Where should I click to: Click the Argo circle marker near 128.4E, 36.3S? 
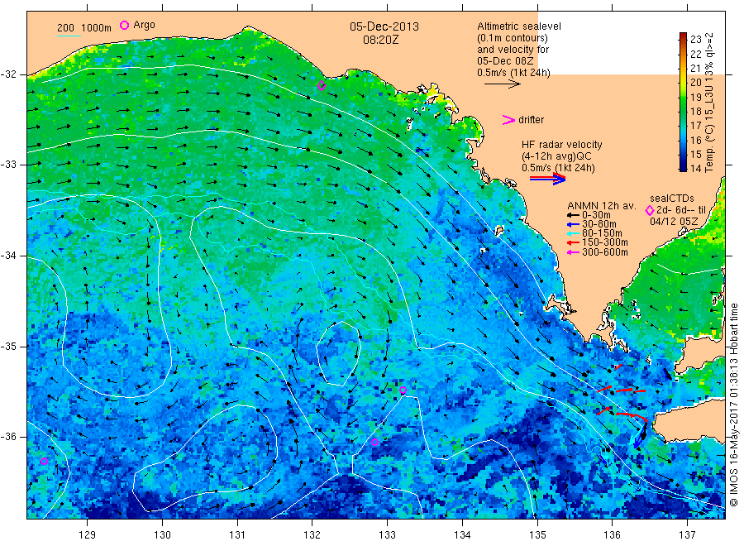click(x=44, y=461)
